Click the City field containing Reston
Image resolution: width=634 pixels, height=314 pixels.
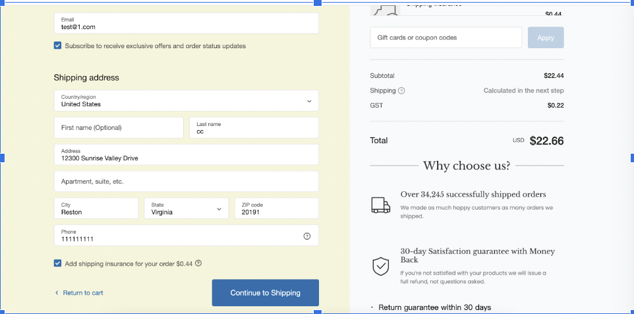tap(96, 208)
